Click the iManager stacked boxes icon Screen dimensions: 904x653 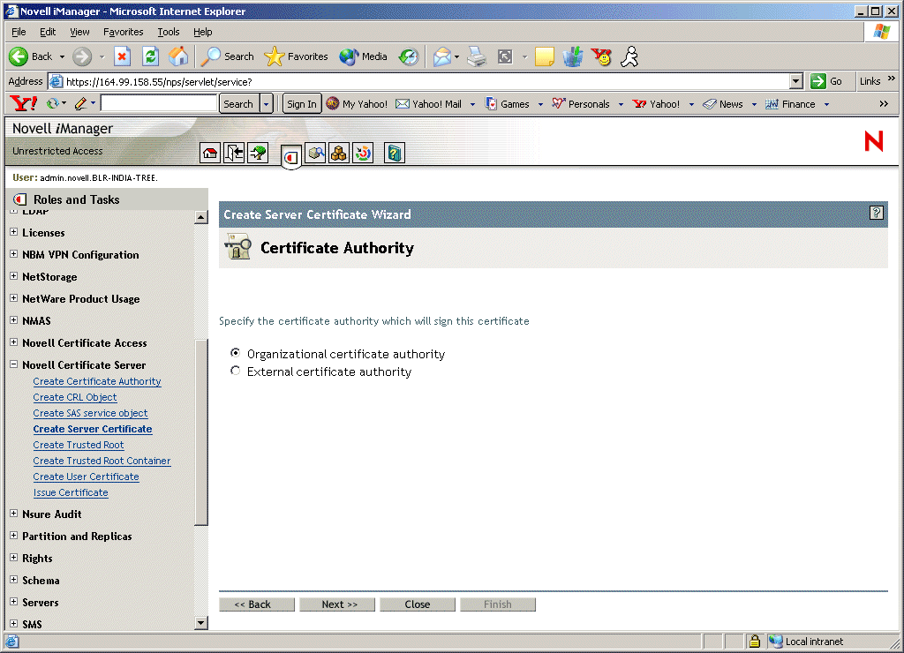point(339,153)
